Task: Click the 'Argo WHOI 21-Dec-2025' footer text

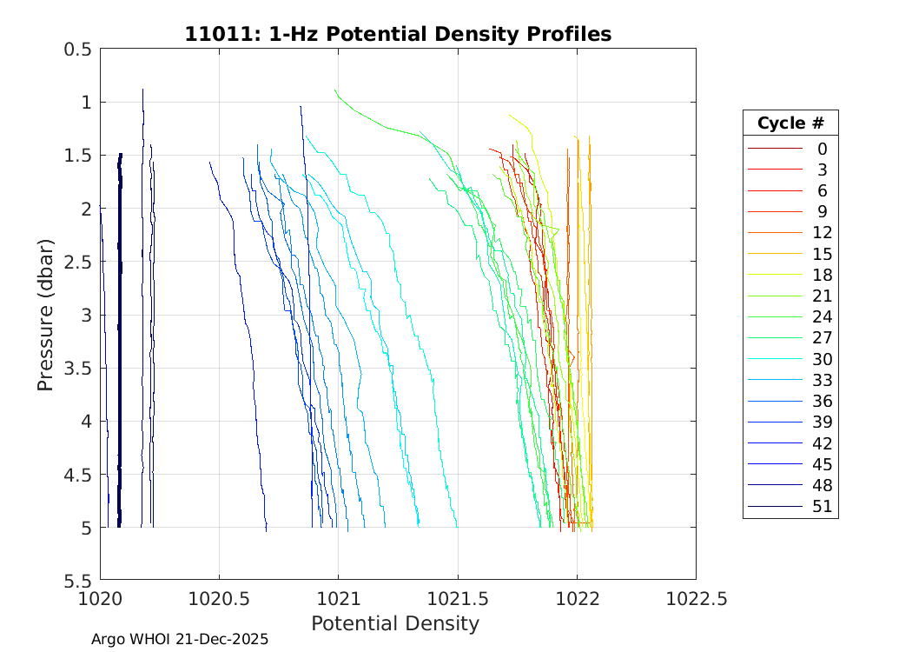Action: pos(180,639)
